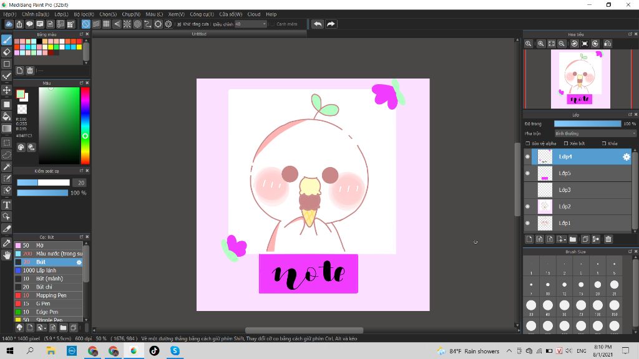Select the G Pen brush

coord(49,304)
